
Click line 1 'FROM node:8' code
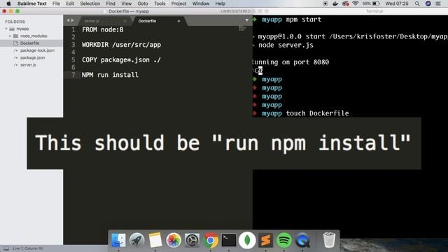click(x=103, y=29)
